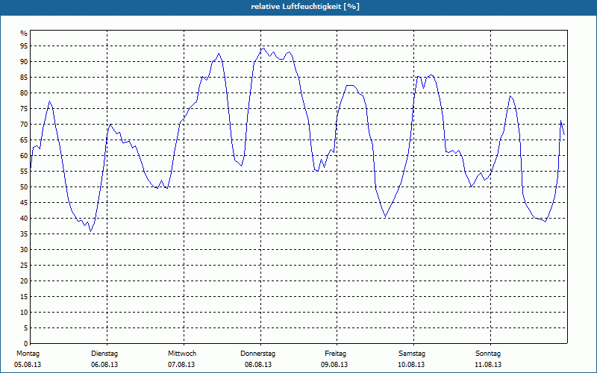The width and height of the screenshot is (597, 373).
Task: Click the 25 value on the y-axis
Action: (x=24, y=266)
